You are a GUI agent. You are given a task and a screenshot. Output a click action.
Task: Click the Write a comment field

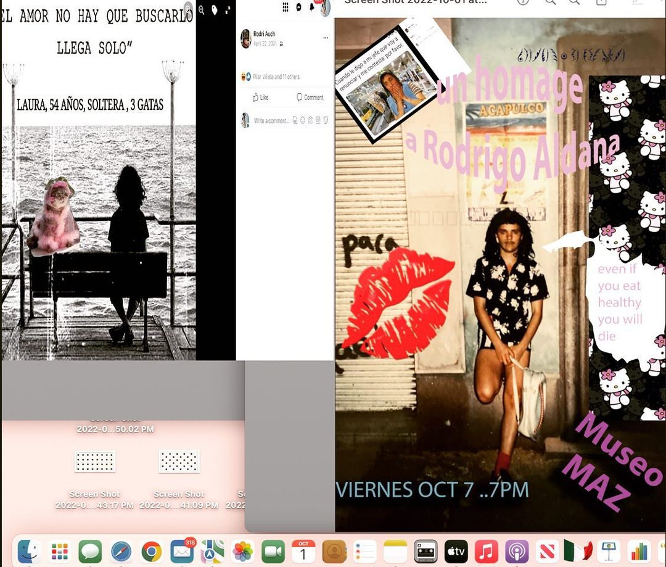[271, 121]
